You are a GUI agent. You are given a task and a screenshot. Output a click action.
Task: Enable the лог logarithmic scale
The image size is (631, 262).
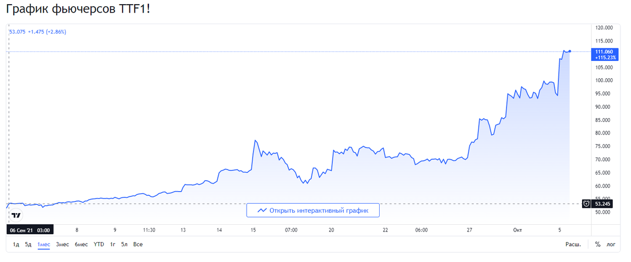pyautogui.click(x=611, y=245)
